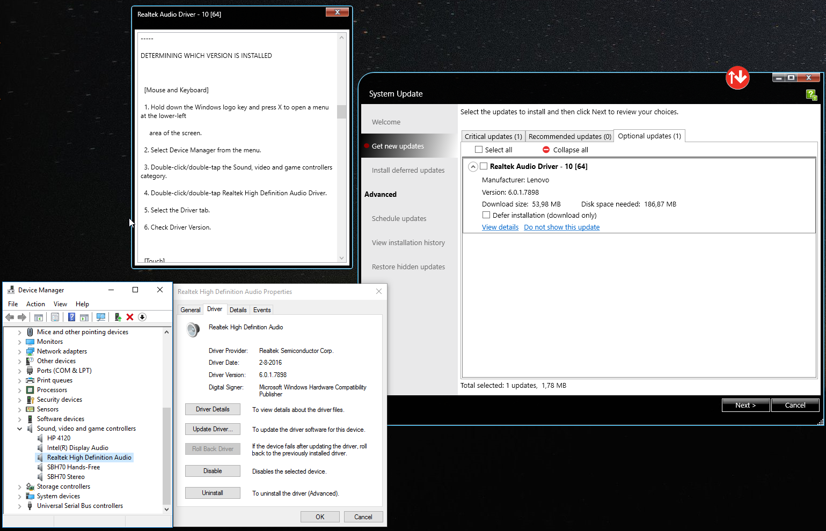Click the green help icon in System Update
826x531 pixels.
click(811, 95)
